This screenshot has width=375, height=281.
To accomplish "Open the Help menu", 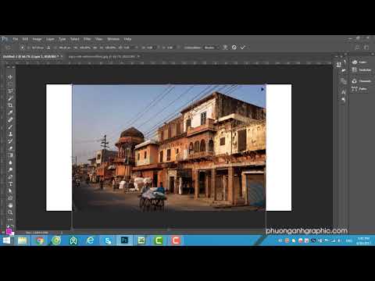I will click(127, 39).
